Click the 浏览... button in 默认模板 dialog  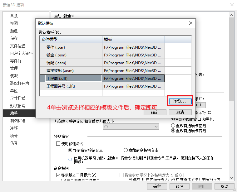[180, 101]
